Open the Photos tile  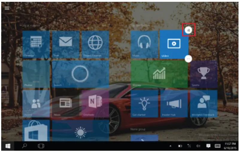[x=36, y=74]
